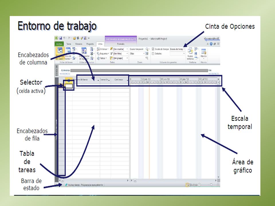Click the blue Help question mark icon
This screenshot has height=206, width=275.
pos(211,44)
